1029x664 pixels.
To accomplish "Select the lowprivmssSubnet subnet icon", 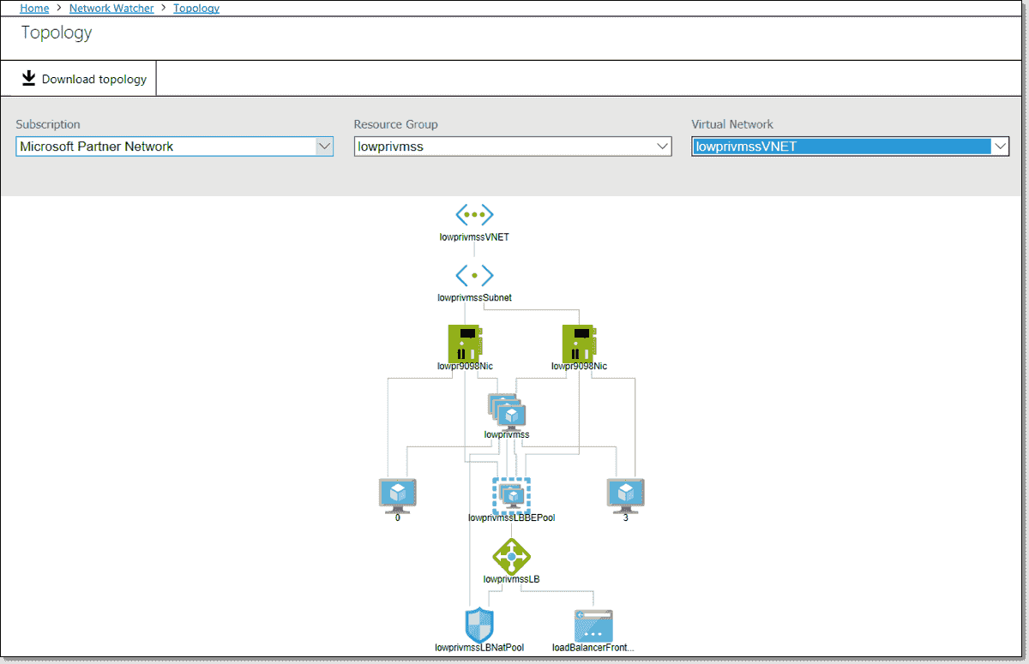I will pyautogui.click(x=474, y=275).
